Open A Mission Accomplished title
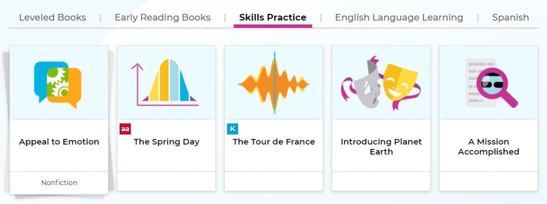This screenshot has width=547, height=204. click(x=489, y=146)
